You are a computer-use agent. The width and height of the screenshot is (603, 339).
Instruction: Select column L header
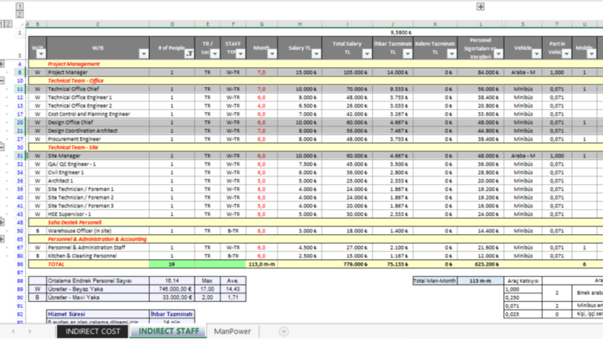tap(481, 24)
